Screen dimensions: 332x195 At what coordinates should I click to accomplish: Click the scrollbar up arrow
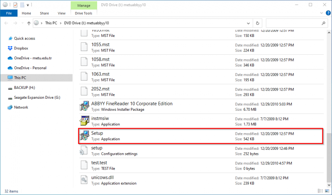point(329,33)
